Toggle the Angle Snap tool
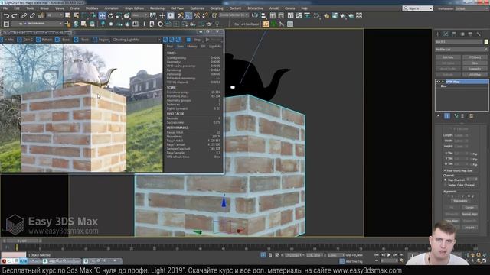Image resolution: width=490 pixels, height=275 pixels. click(188, 15)
